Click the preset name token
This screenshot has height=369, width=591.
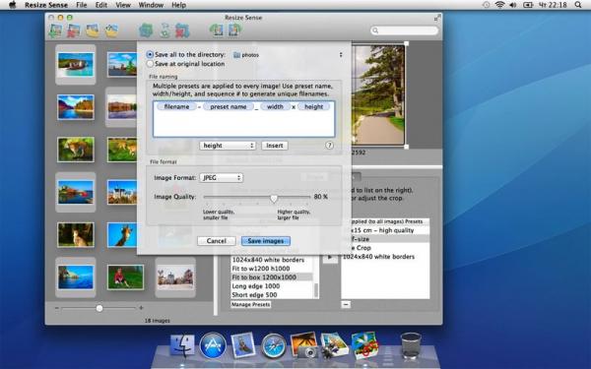pyautogui.click(x=229, y=107)
